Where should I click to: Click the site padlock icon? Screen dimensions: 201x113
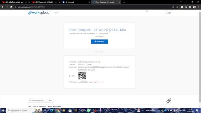coord(16,7)
